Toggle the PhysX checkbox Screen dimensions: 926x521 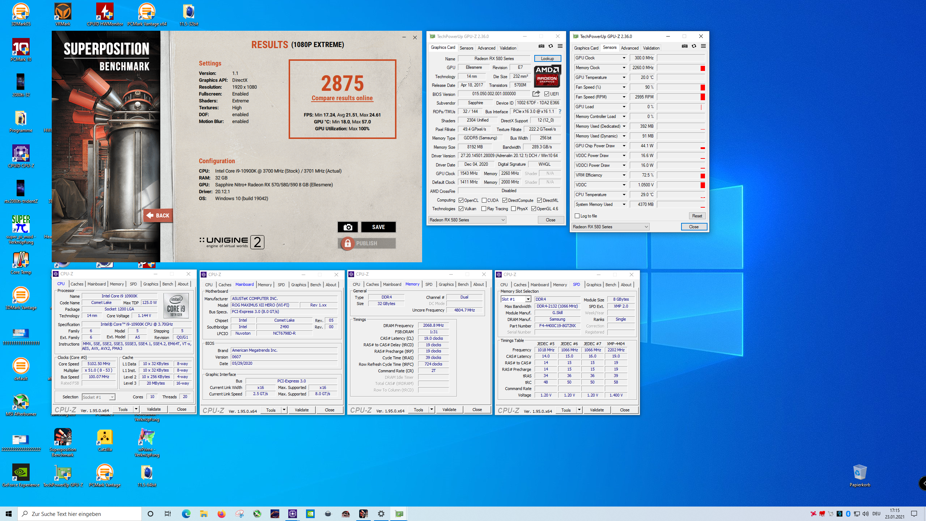coord(514,208)
